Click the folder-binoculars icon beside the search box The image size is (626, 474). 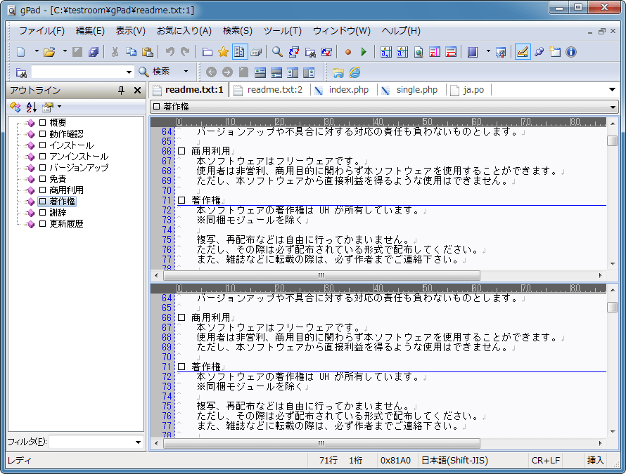[x=21, y=72]
